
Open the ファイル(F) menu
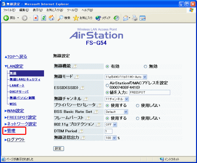tap(9, 10)
